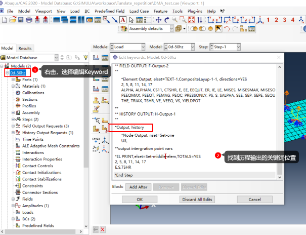The image size is (306, 235).
Task: Switch to the Results tab
Action: click(x=25, y=48)
